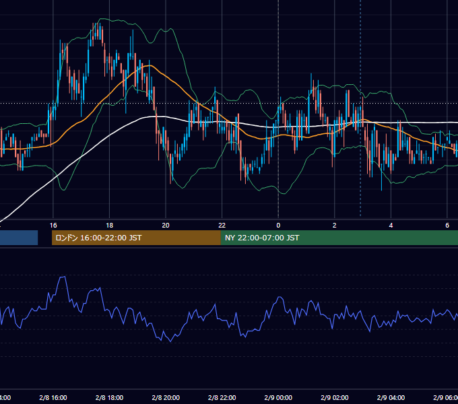
Task: Click the 2/8 16:00 date label
Action: tap(53, 398)
